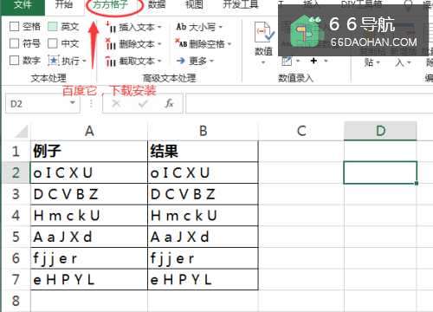
Task: Select row 3 header
Action: (16, 194)
